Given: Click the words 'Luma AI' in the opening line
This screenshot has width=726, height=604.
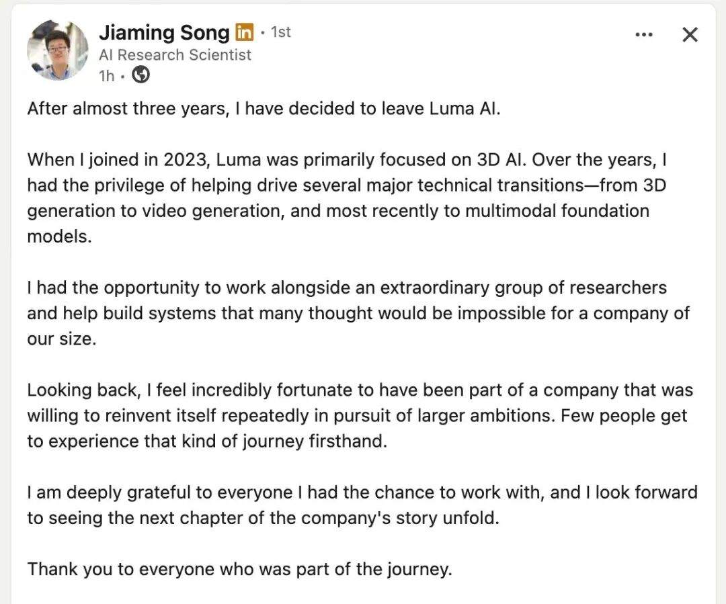Looking at the screenshot, I should [465, 109].
